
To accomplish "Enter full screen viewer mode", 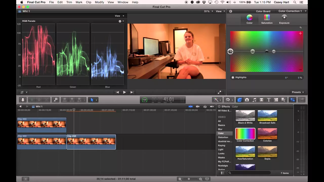I will pyautogui.click(x=219, y=92).
